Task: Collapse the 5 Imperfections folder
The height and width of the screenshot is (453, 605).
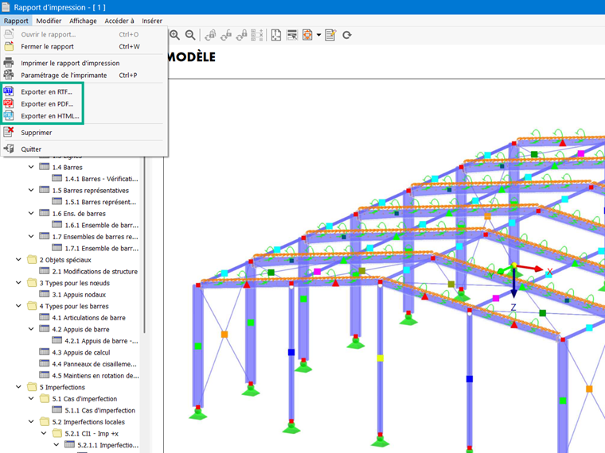Action: pos(18,387)
